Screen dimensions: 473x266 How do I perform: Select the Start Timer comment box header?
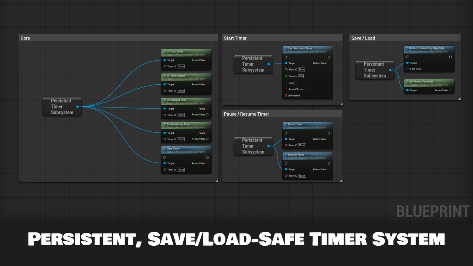(282, 38)
